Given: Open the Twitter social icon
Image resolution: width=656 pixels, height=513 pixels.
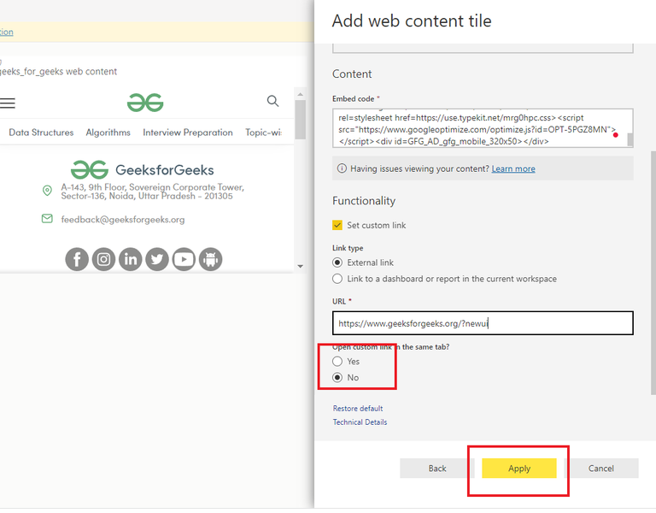Looking at the screenshot, I should 157,259.
